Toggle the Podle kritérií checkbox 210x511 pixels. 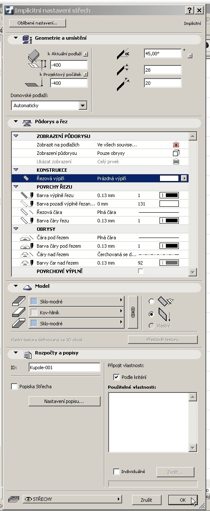117,377
